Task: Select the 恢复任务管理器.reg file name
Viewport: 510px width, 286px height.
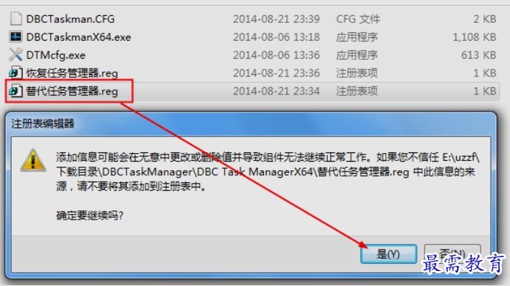Action: click(72, 73)
